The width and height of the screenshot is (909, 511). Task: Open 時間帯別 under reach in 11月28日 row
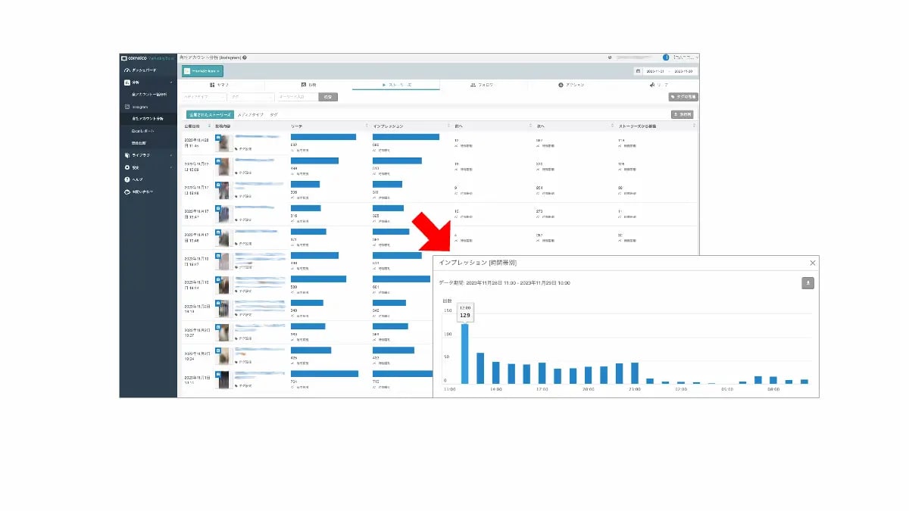300,150
